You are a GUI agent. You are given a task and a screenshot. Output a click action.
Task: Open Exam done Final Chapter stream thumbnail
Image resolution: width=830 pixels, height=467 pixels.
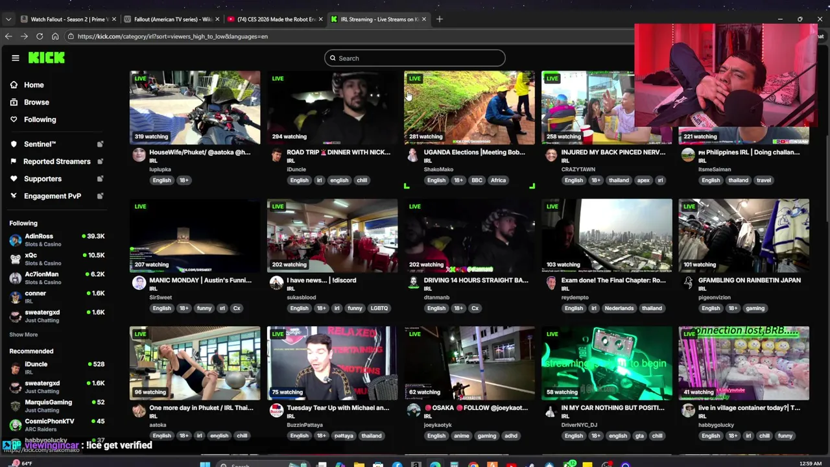tap(606, 235)
